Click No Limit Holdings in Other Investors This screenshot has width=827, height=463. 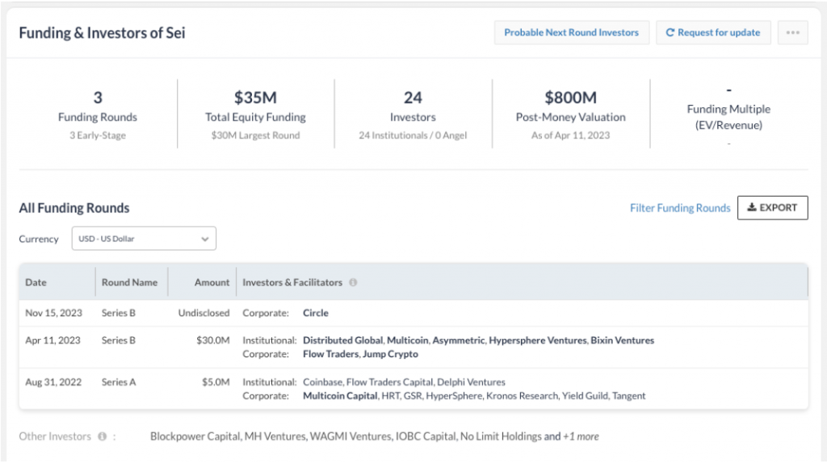(x=501, y=436)
